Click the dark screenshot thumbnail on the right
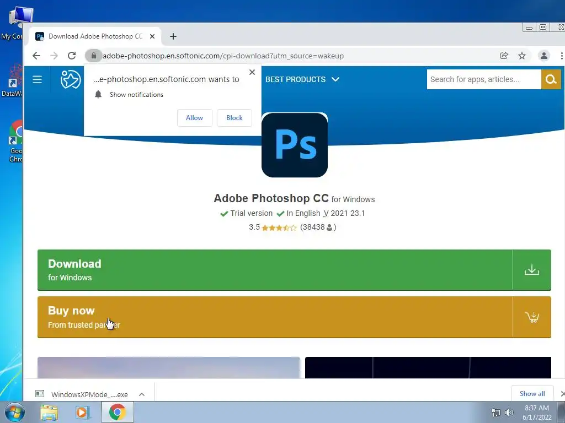 (428, 367)
